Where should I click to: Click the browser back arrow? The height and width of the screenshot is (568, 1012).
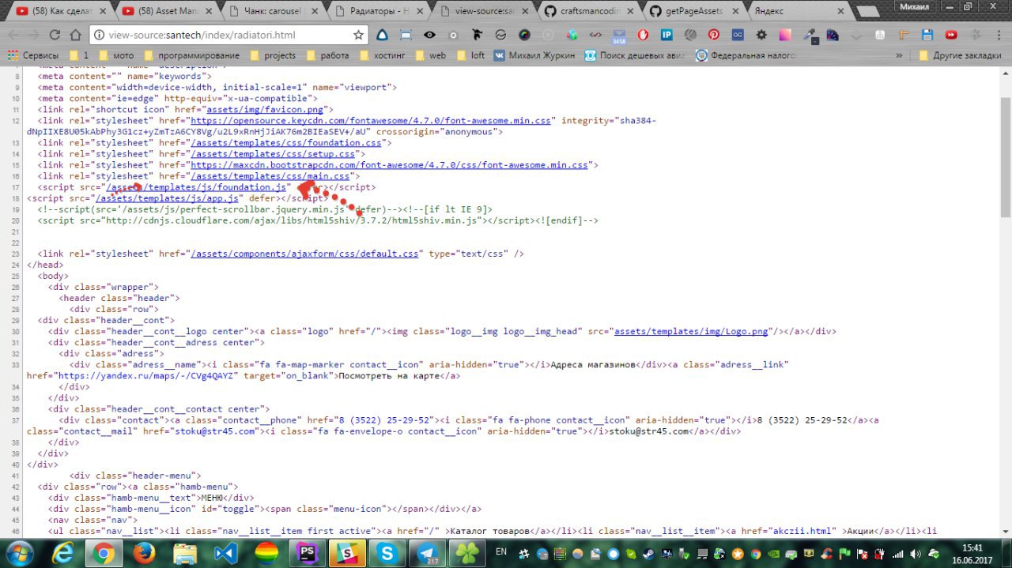coord(13,35)
